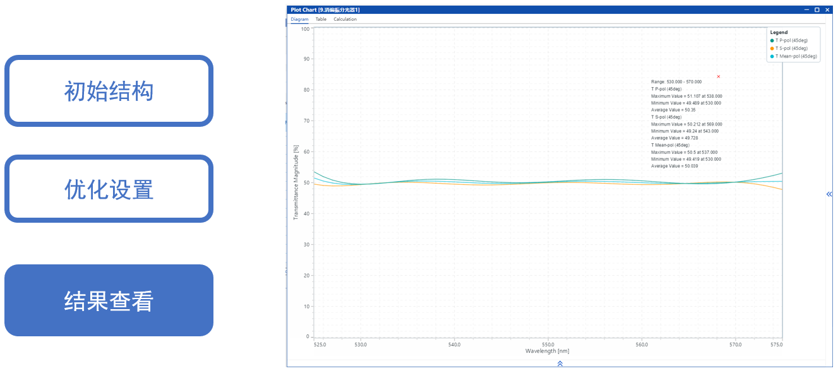Click the Transmittance Magnitude axis label
Image resolution: width=838 pixels, height=371 pixels.
coord(296,182)
